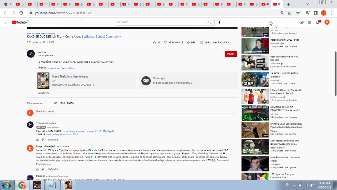The height and width of the screenshot is (190, 337).
Task: Open PREGLEDAJTE SADRŽAJ O OVOJ IGRI
Action: click(73, 85)
